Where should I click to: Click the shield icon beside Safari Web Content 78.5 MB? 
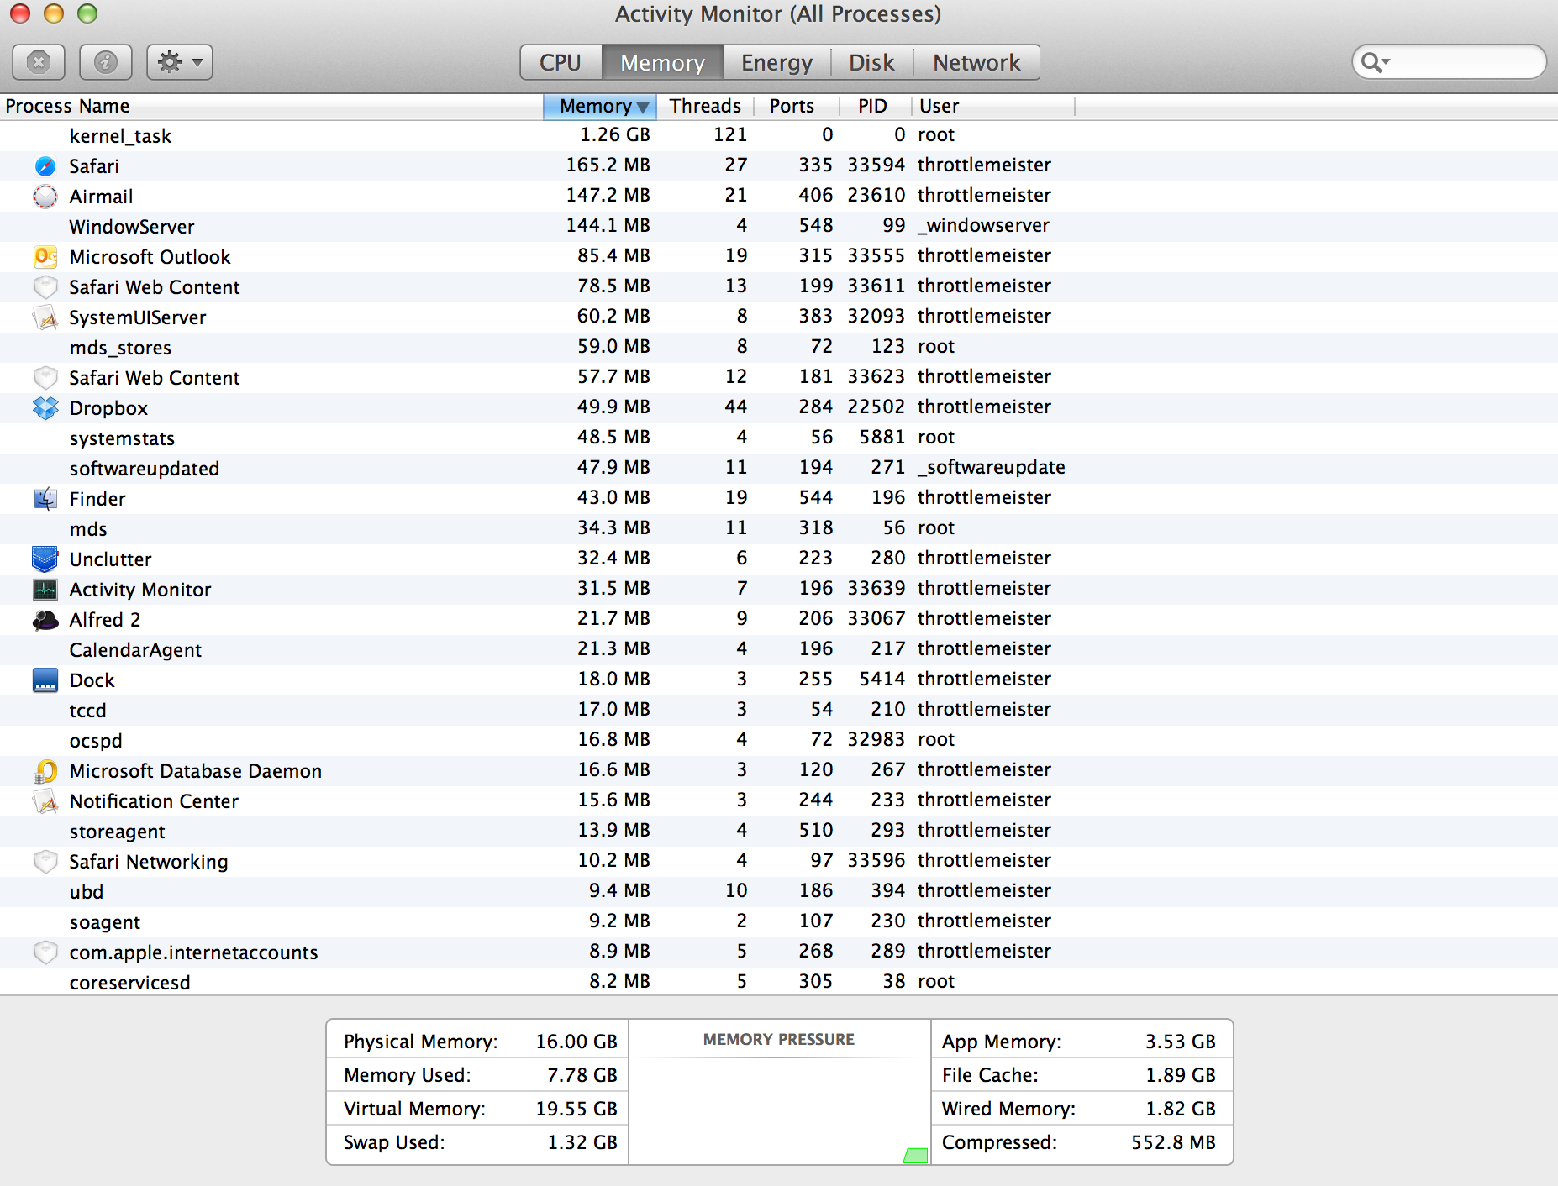pyautogui.click(x=45, y=287)
